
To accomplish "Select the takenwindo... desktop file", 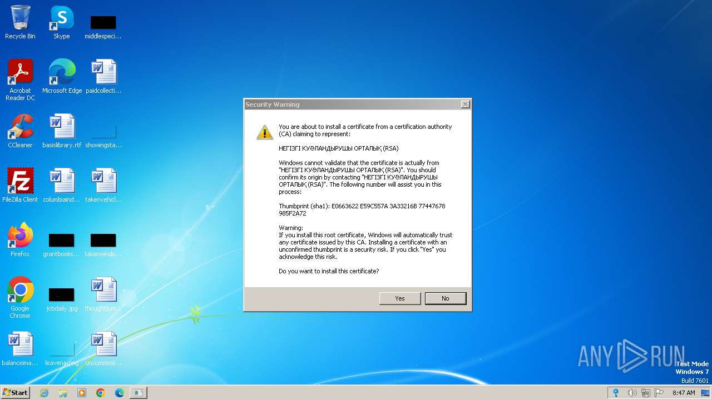I will pos(103,244).
